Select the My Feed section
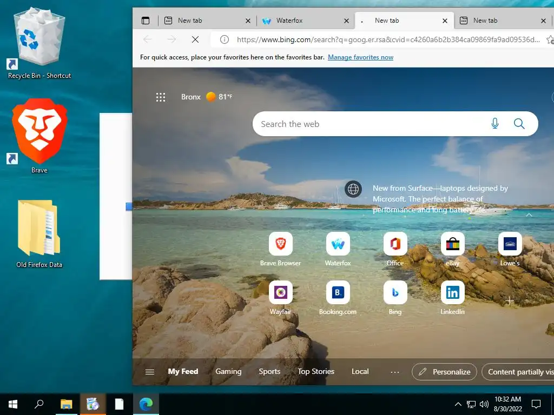This screenshot has height=415, width=554. click(x=183, y=372)
